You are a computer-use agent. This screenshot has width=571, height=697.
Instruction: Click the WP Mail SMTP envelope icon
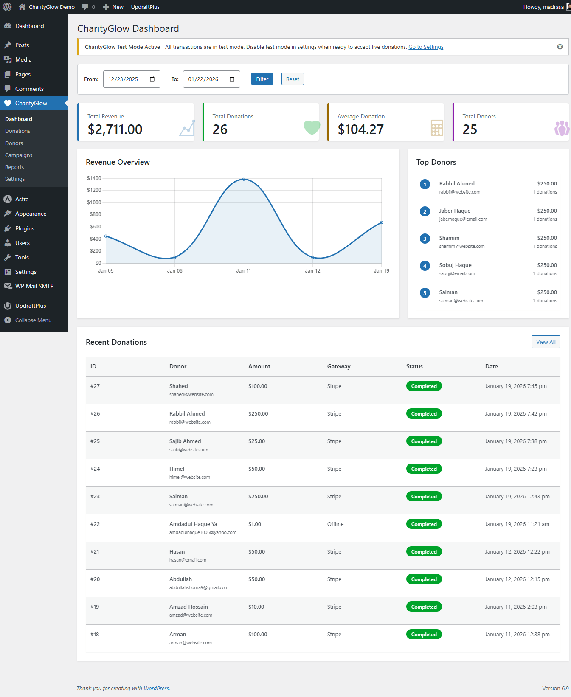tap(8, 286)
